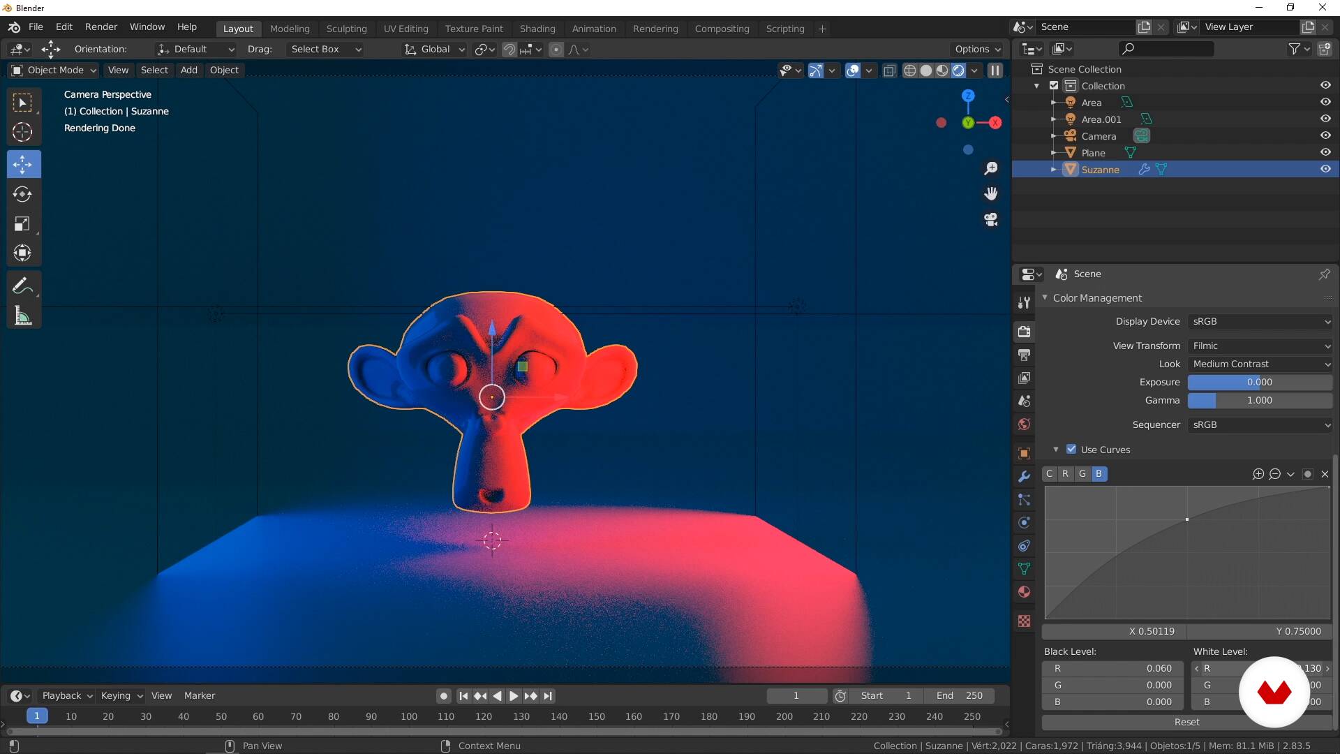Open the File menu

pos(36,27)
